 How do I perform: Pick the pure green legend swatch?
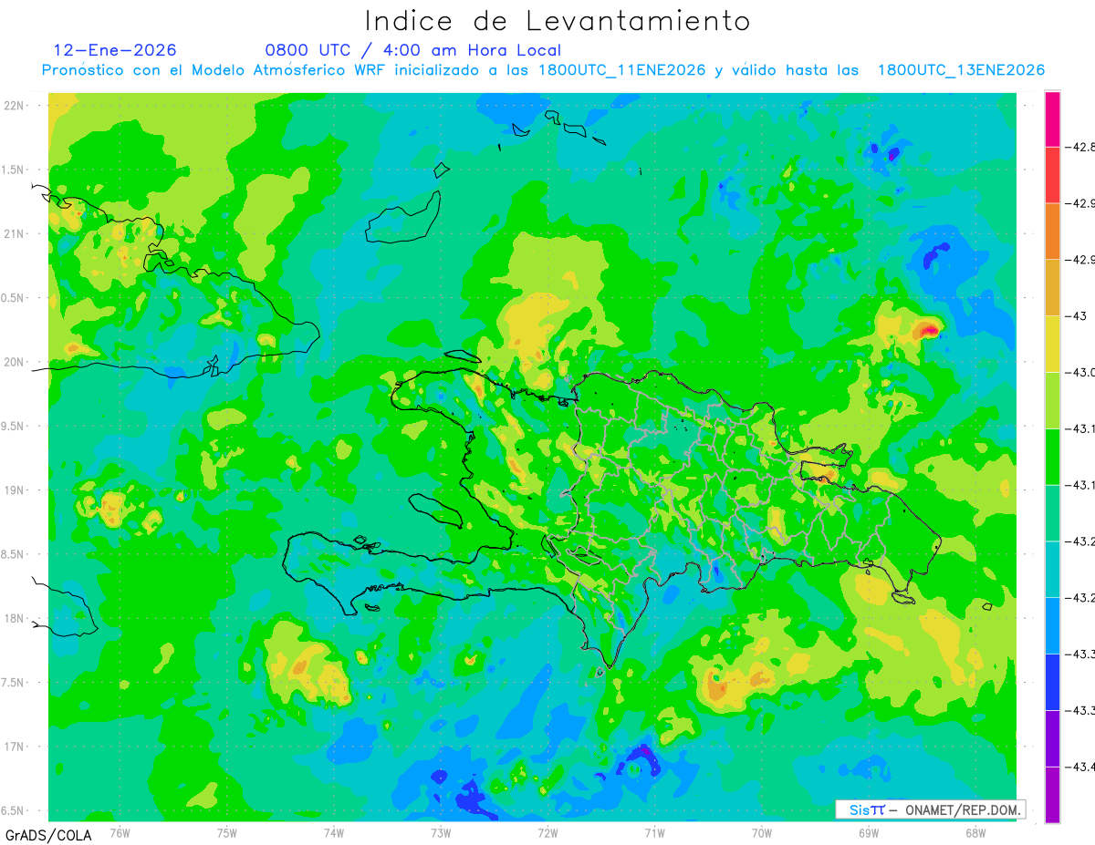1052,456
